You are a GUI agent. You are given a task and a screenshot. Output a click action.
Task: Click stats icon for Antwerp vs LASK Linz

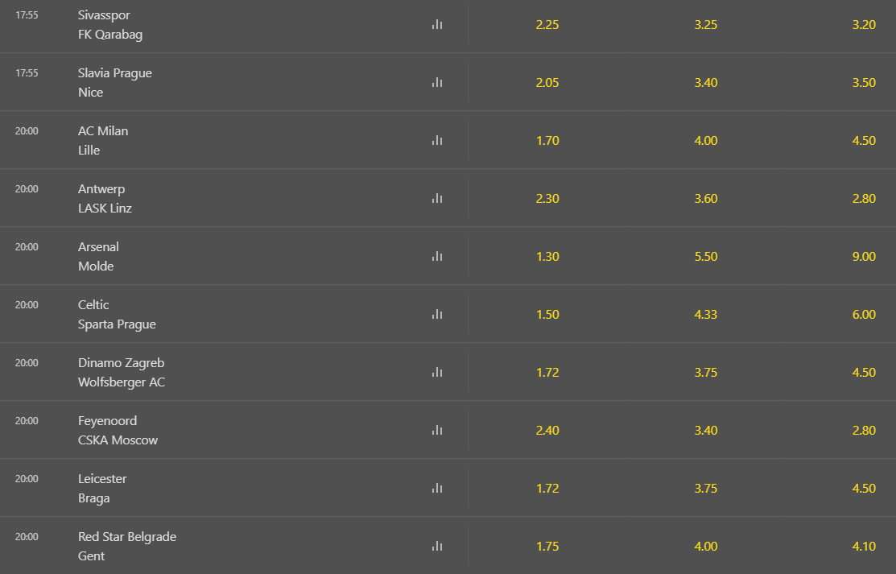(437, 199)
